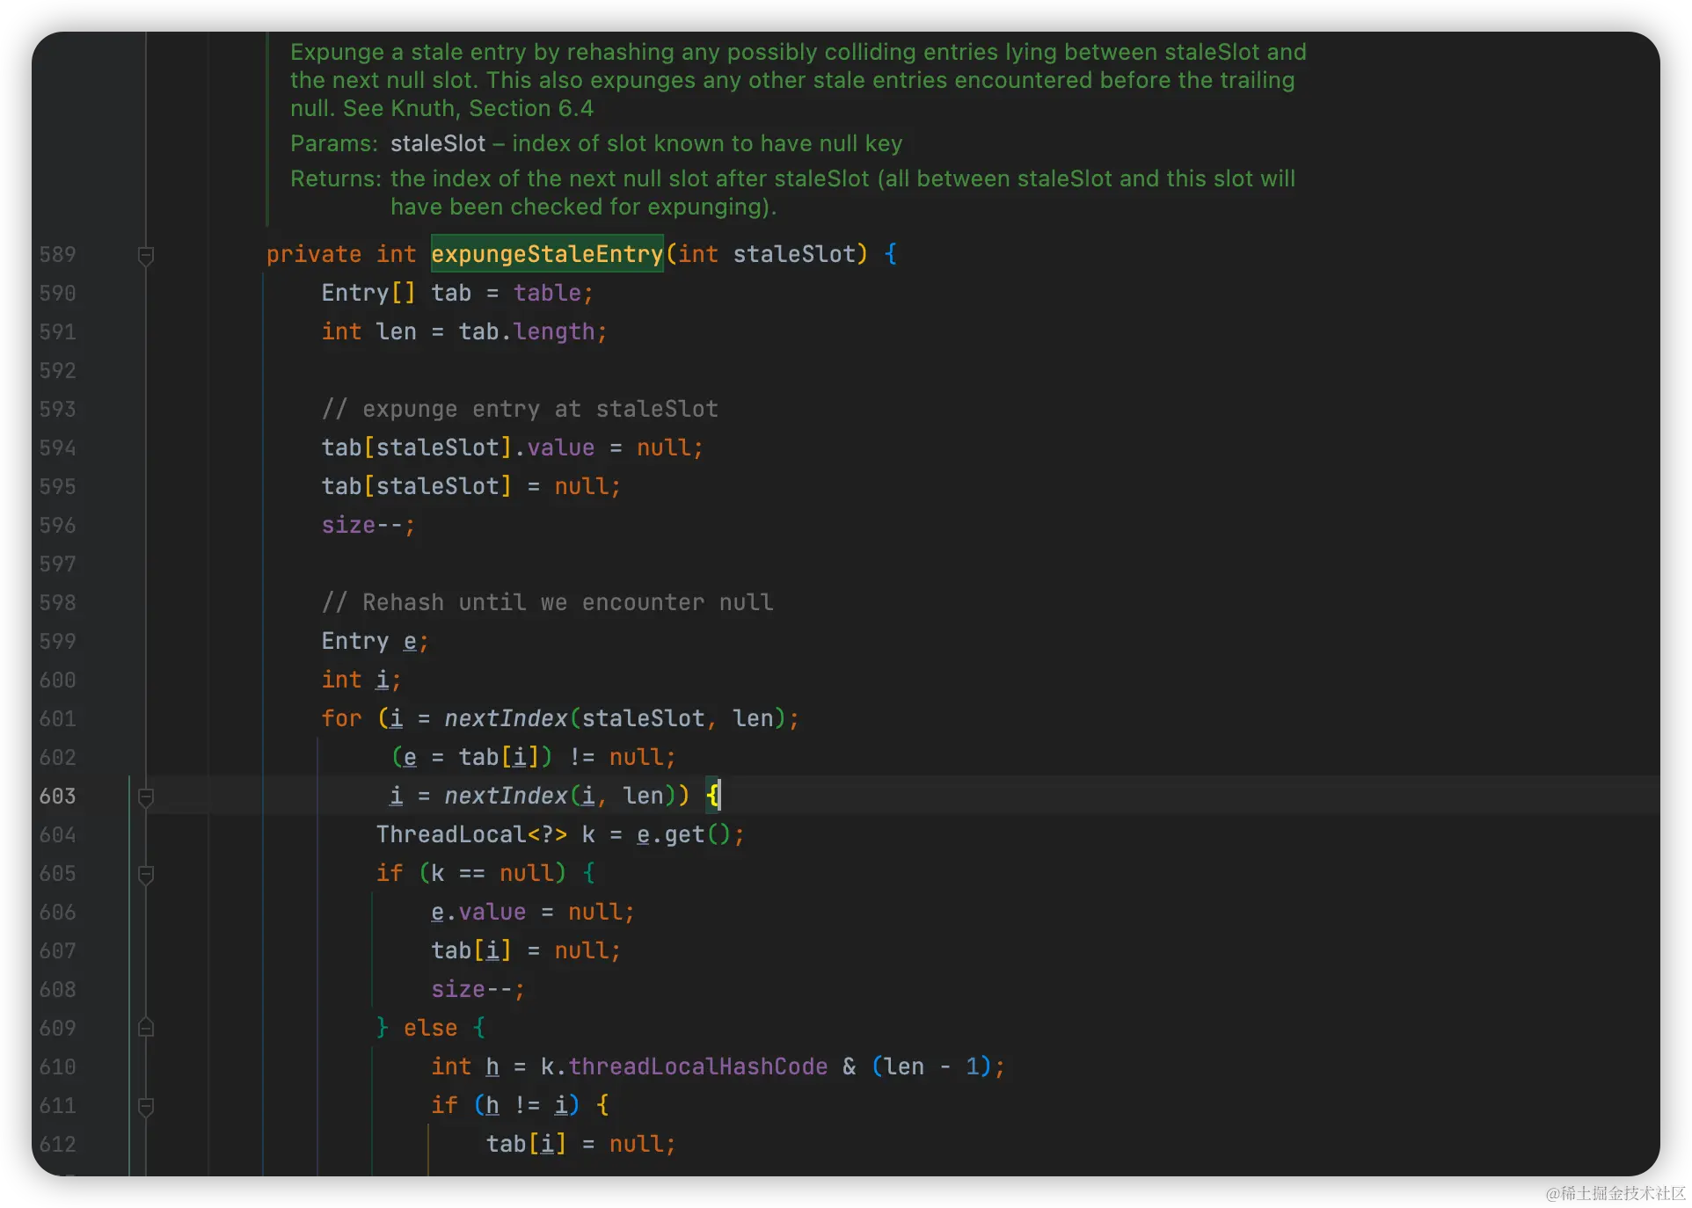Screen dimensions: 1692x1208
Task: Click the 'Rehash until we encounter null' comment
Action: pos(547,602)
